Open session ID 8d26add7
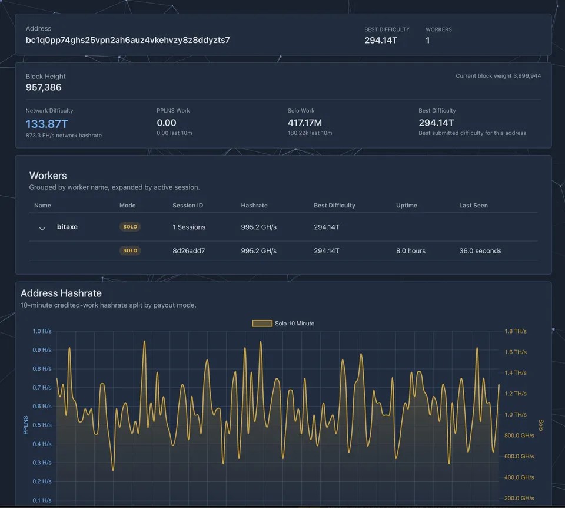The width and height of the screenshot is (565, 508). click(x=188, y=250)
